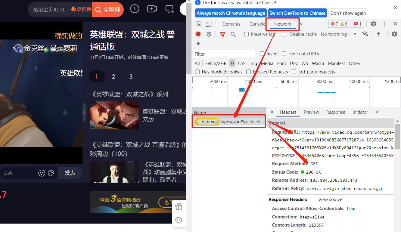This screenshot has width=401, height=232.
Task: Click the orange 全网搜 search button
Action: click(108, 10)
